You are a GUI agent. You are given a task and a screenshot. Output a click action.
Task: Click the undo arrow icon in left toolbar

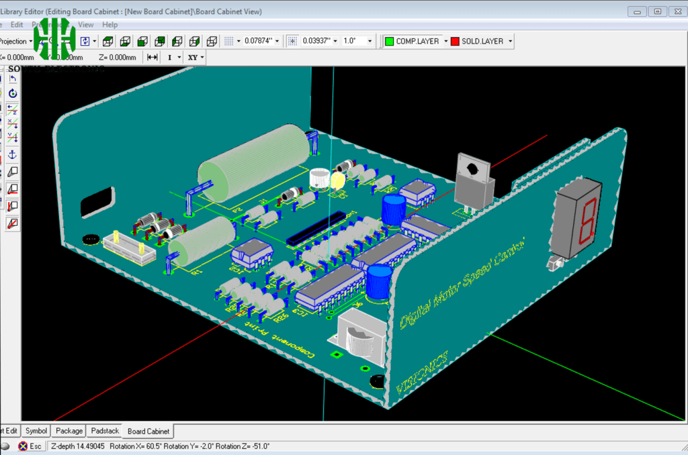(x=11, y=77)
